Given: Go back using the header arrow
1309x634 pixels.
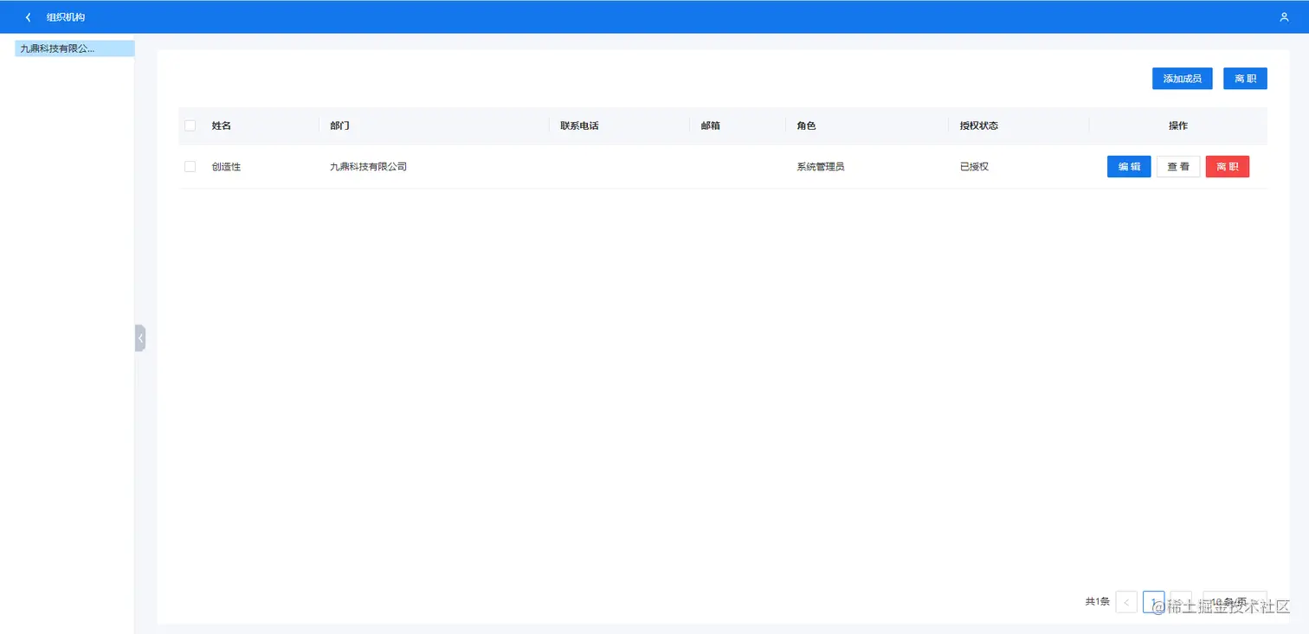Looking at the screenshot, I should [x=29, y=17].
